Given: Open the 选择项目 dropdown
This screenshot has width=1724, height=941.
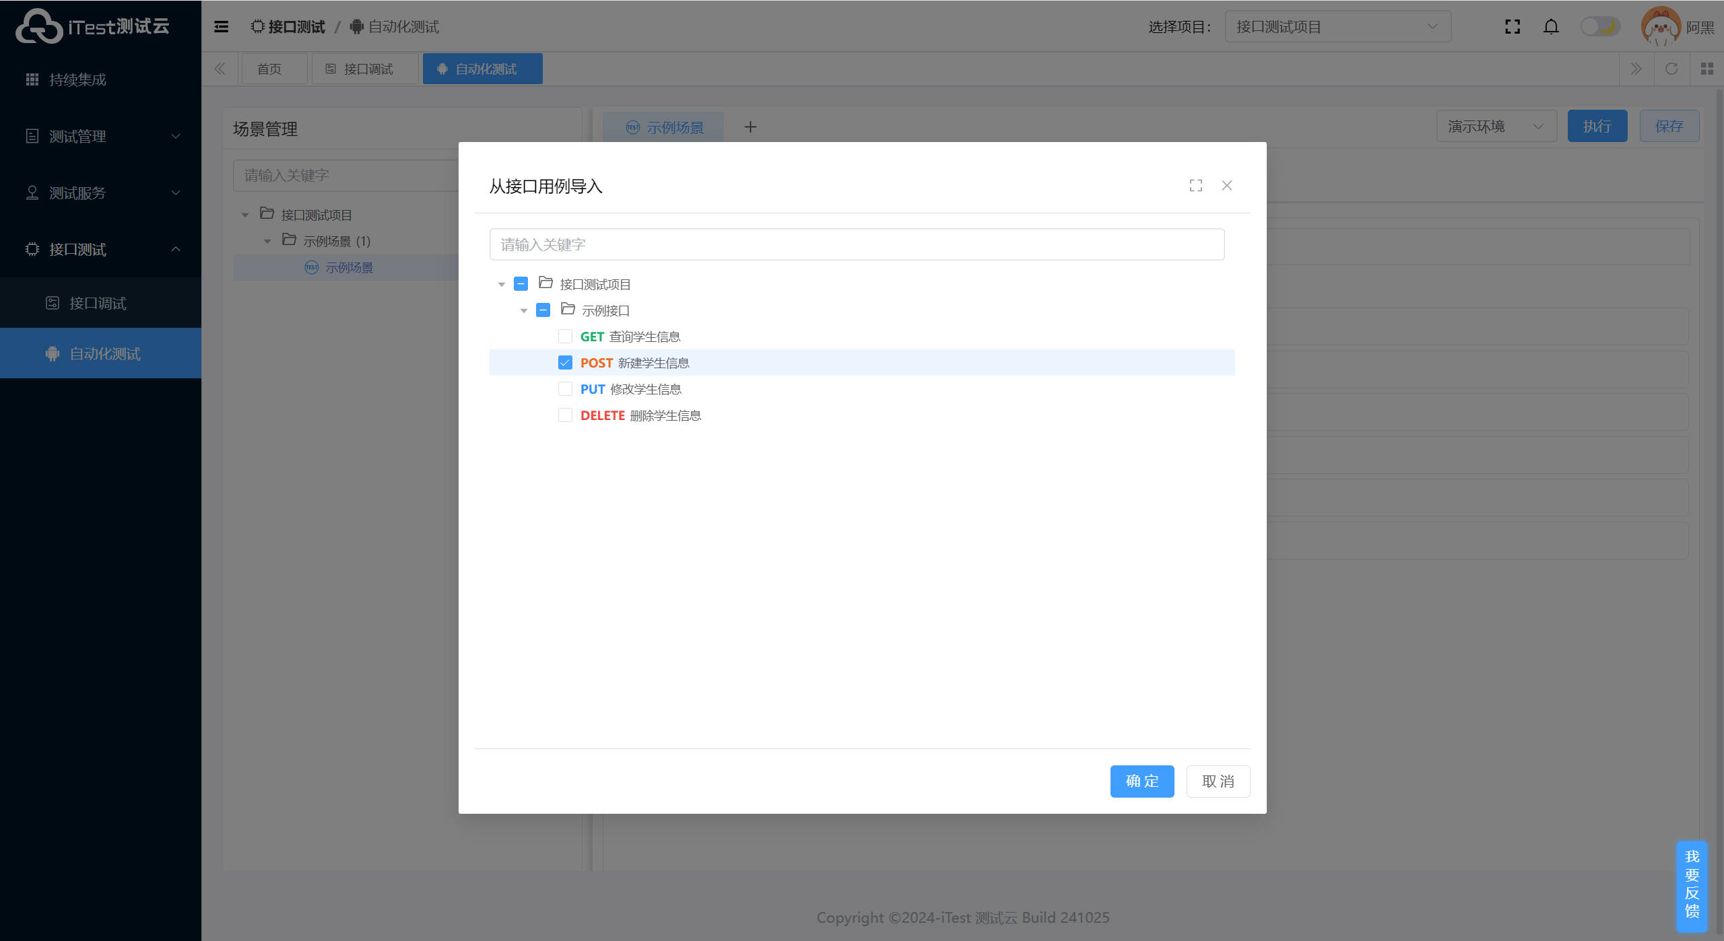Looking at the screenshot, I should pyautogui.click(x=1337, y=27).
